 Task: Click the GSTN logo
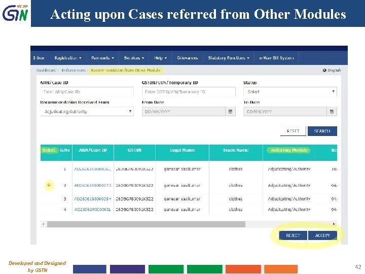[15, 13]
